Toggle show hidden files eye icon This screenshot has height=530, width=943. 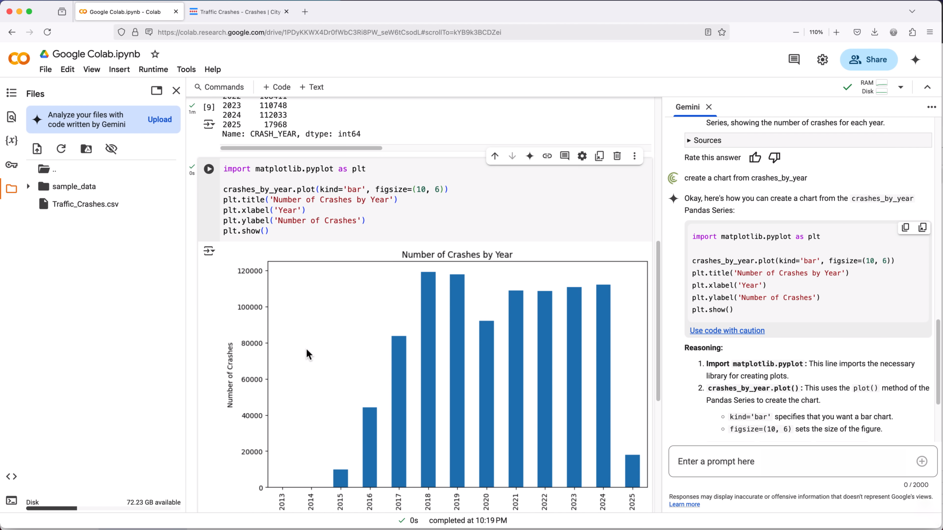[111, 149]
